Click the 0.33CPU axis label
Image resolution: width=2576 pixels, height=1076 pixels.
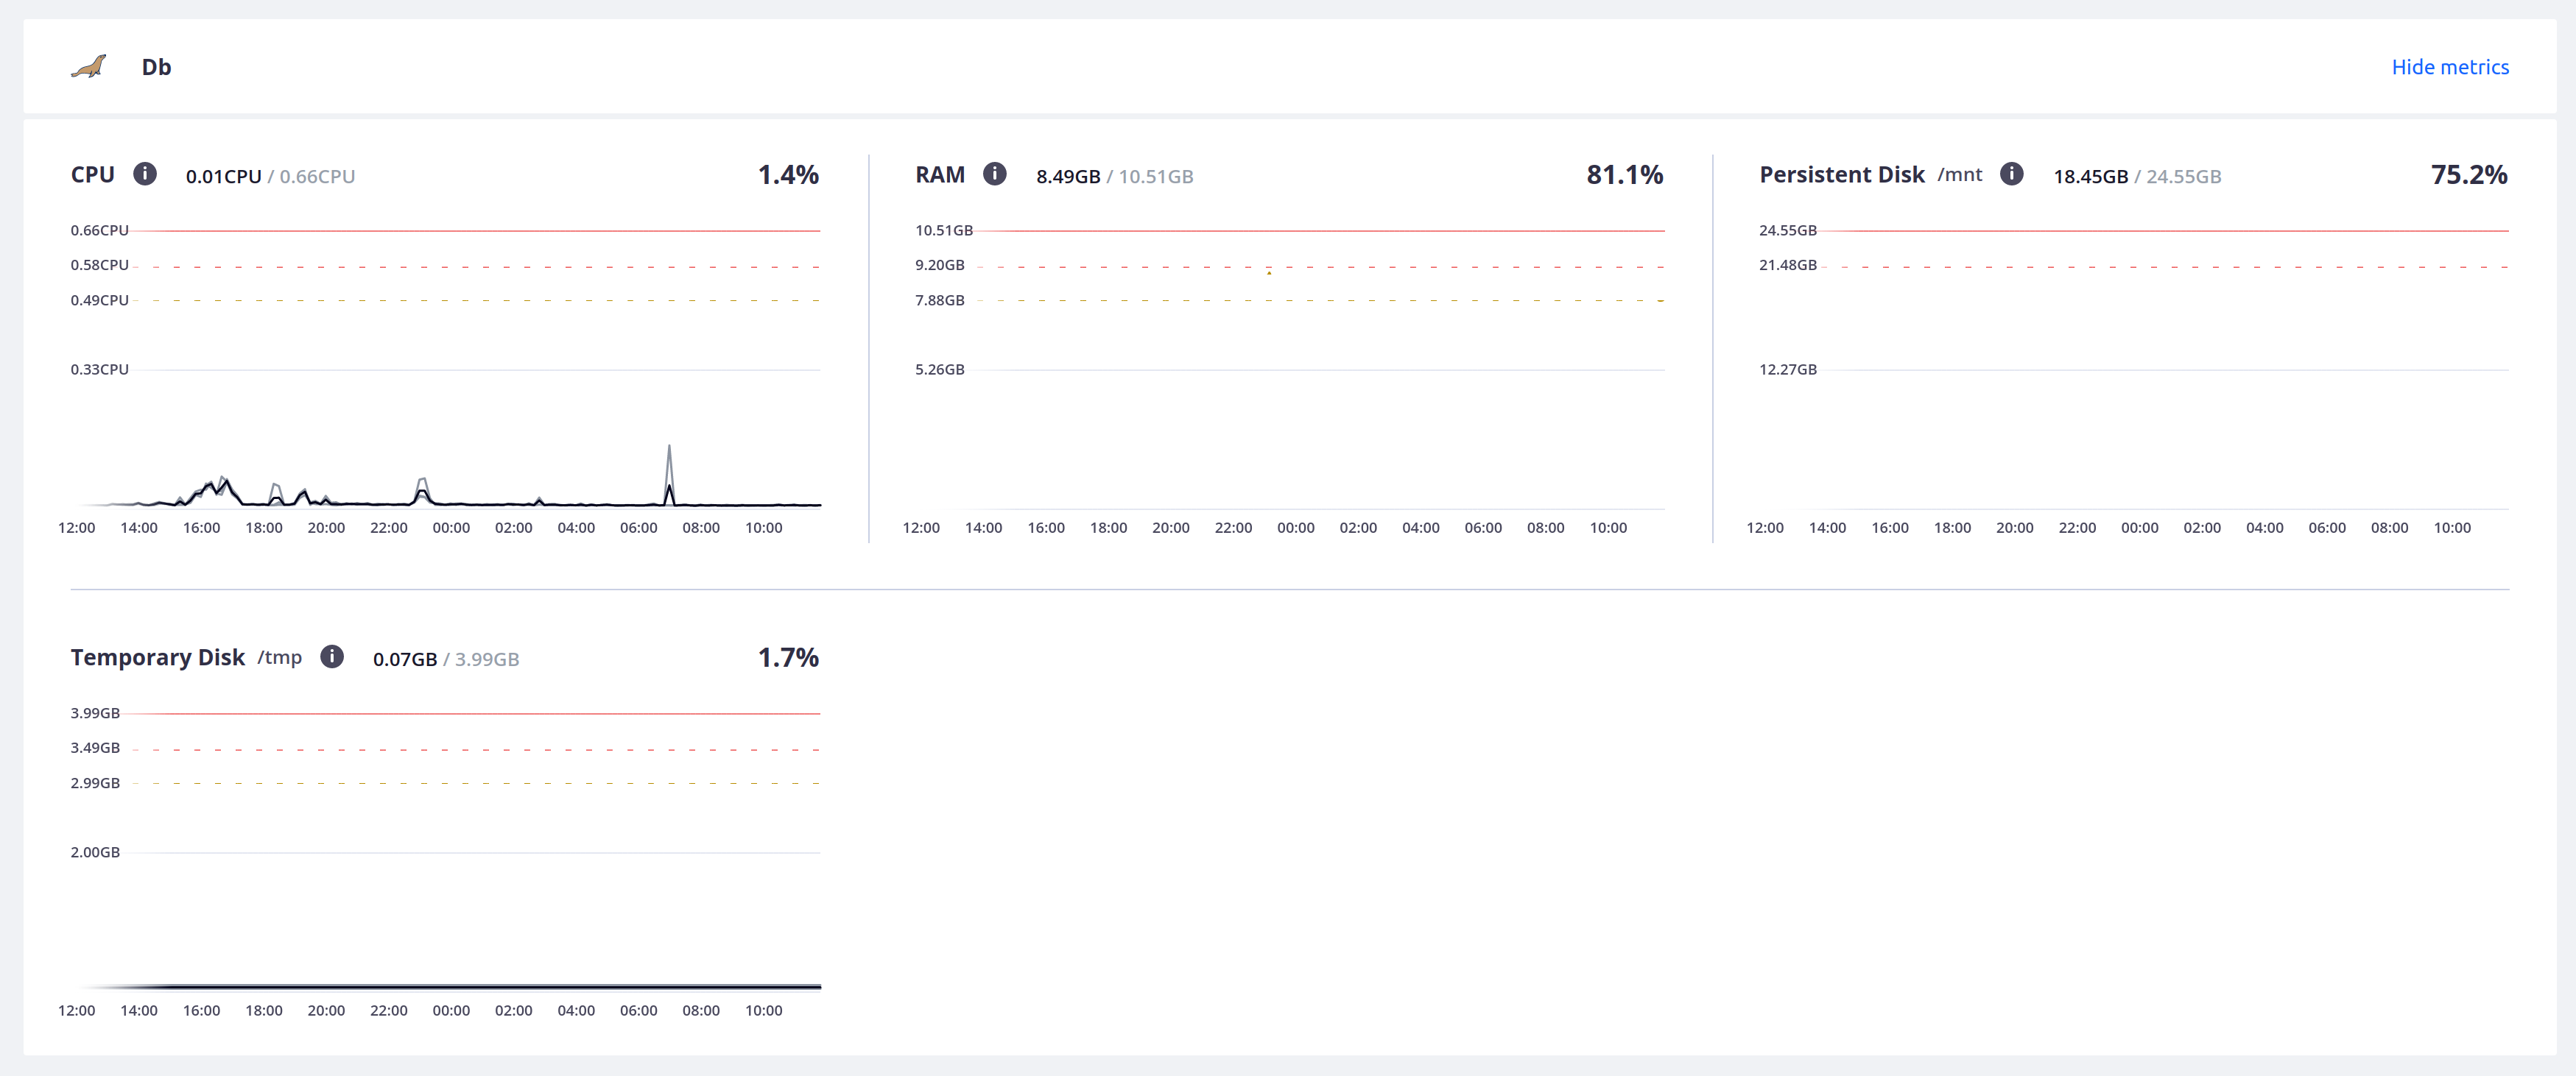(x=99, y=369)
